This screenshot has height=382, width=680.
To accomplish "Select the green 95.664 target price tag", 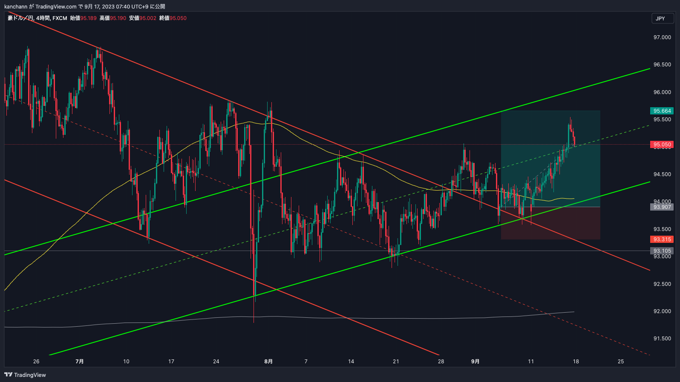I will click(x=662, y=111).
